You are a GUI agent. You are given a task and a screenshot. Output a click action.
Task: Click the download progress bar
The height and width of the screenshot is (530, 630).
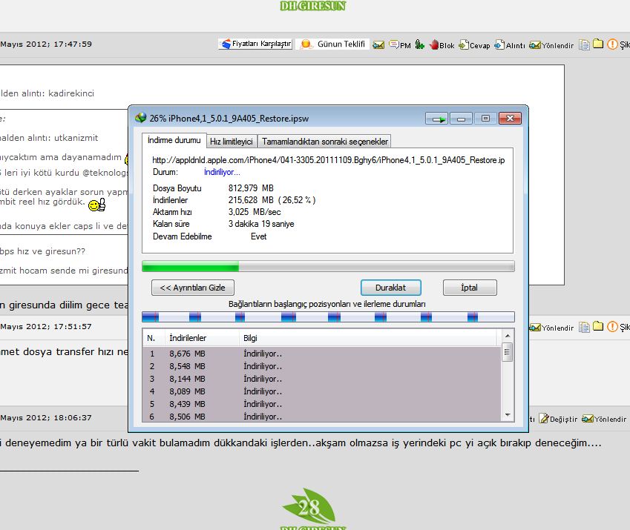327,265
